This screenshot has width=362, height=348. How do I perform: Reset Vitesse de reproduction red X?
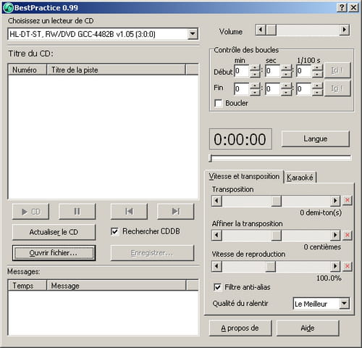tap(348, 266)
